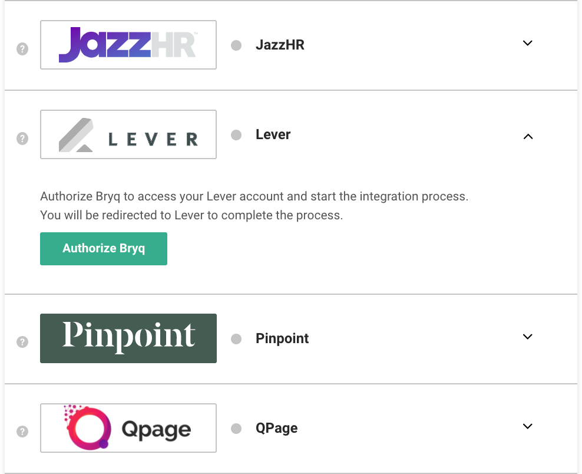
Task: Click the help icon beside Lever
Action: 22,139
